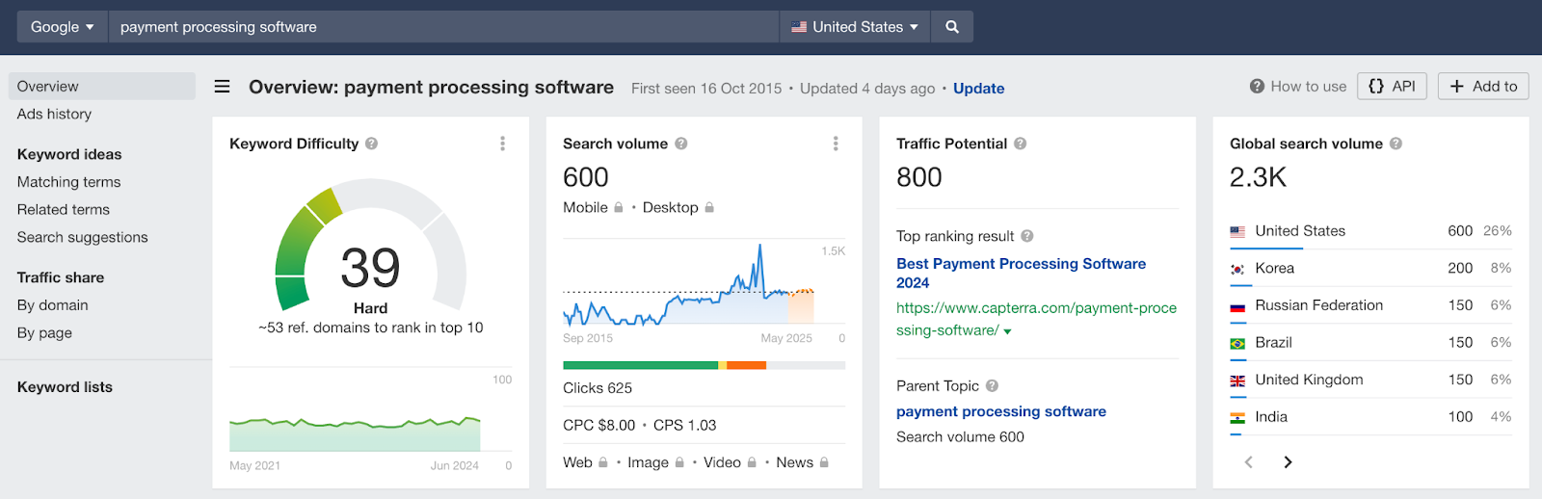Select Matching terms in sidebar
This screenshot has width=1542, height=499.
tap(68, 182)
